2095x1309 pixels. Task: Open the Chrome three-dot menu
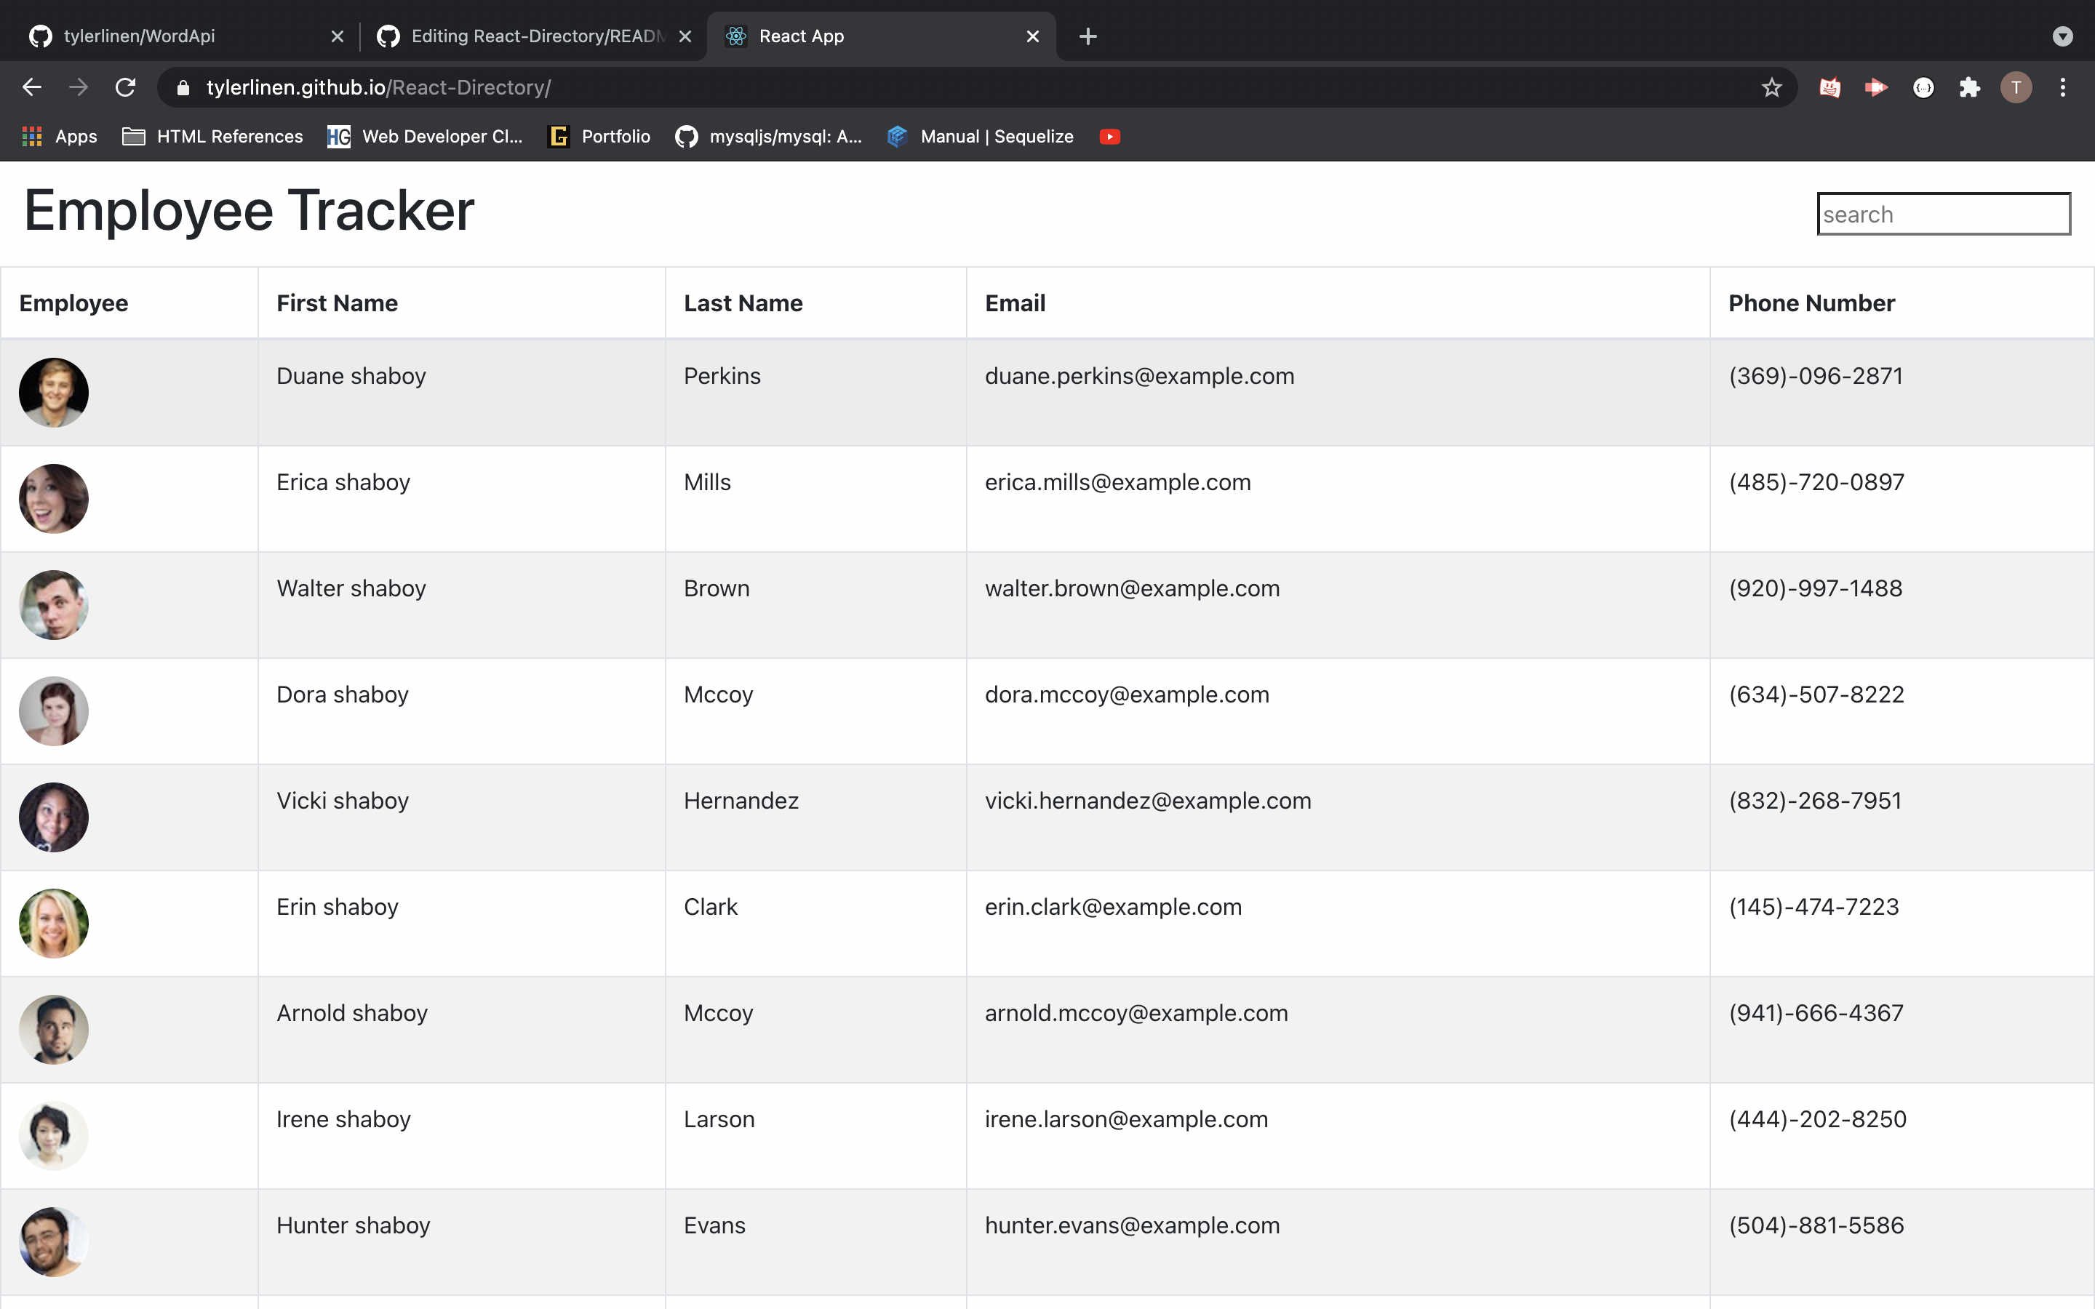click(x=2063, y=87)
